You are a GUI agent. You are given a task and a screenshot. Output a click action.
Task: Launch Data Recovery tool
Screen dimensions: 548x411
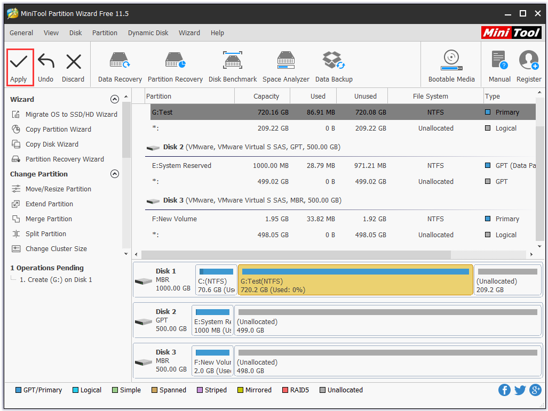[x=120, y=67]
